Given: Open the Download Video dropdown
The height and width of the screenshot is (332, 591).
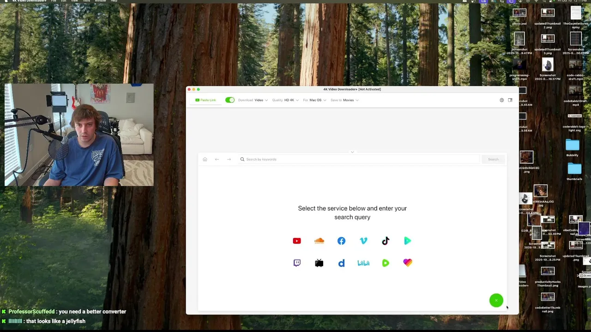Looking at the screenshot, I should pyautogui.click(x=253, y=100).
